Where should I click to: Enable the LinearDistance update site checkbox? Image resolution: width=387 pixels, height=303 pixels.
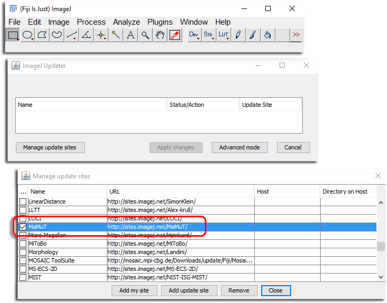point(23,201)
